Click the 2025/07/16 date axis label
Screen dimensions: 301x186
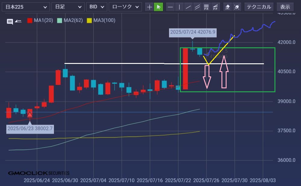[150, 181]
